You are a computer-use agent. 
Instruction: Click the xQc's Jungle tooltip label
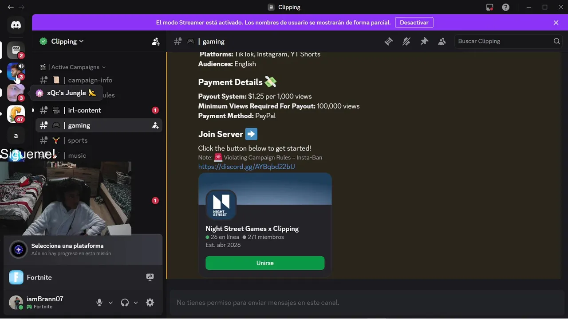coord(66,93)
